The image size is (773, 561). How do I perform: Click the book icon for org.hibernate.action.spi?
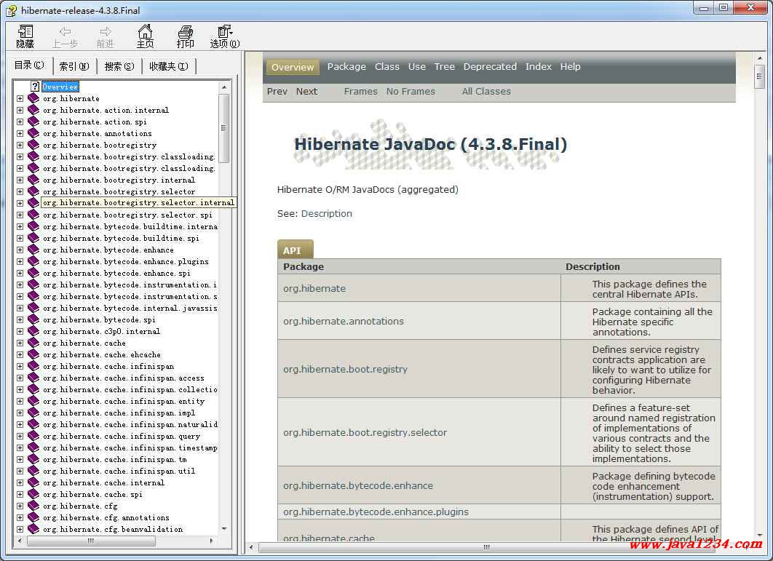(x=33, y=122)
